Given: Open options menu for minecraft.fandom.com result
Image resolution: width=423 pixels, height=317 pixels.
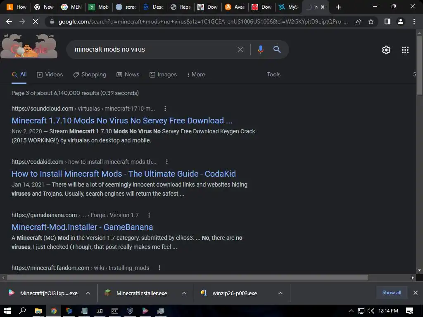Looking at the screenshot, I should (x=159, y=268).
